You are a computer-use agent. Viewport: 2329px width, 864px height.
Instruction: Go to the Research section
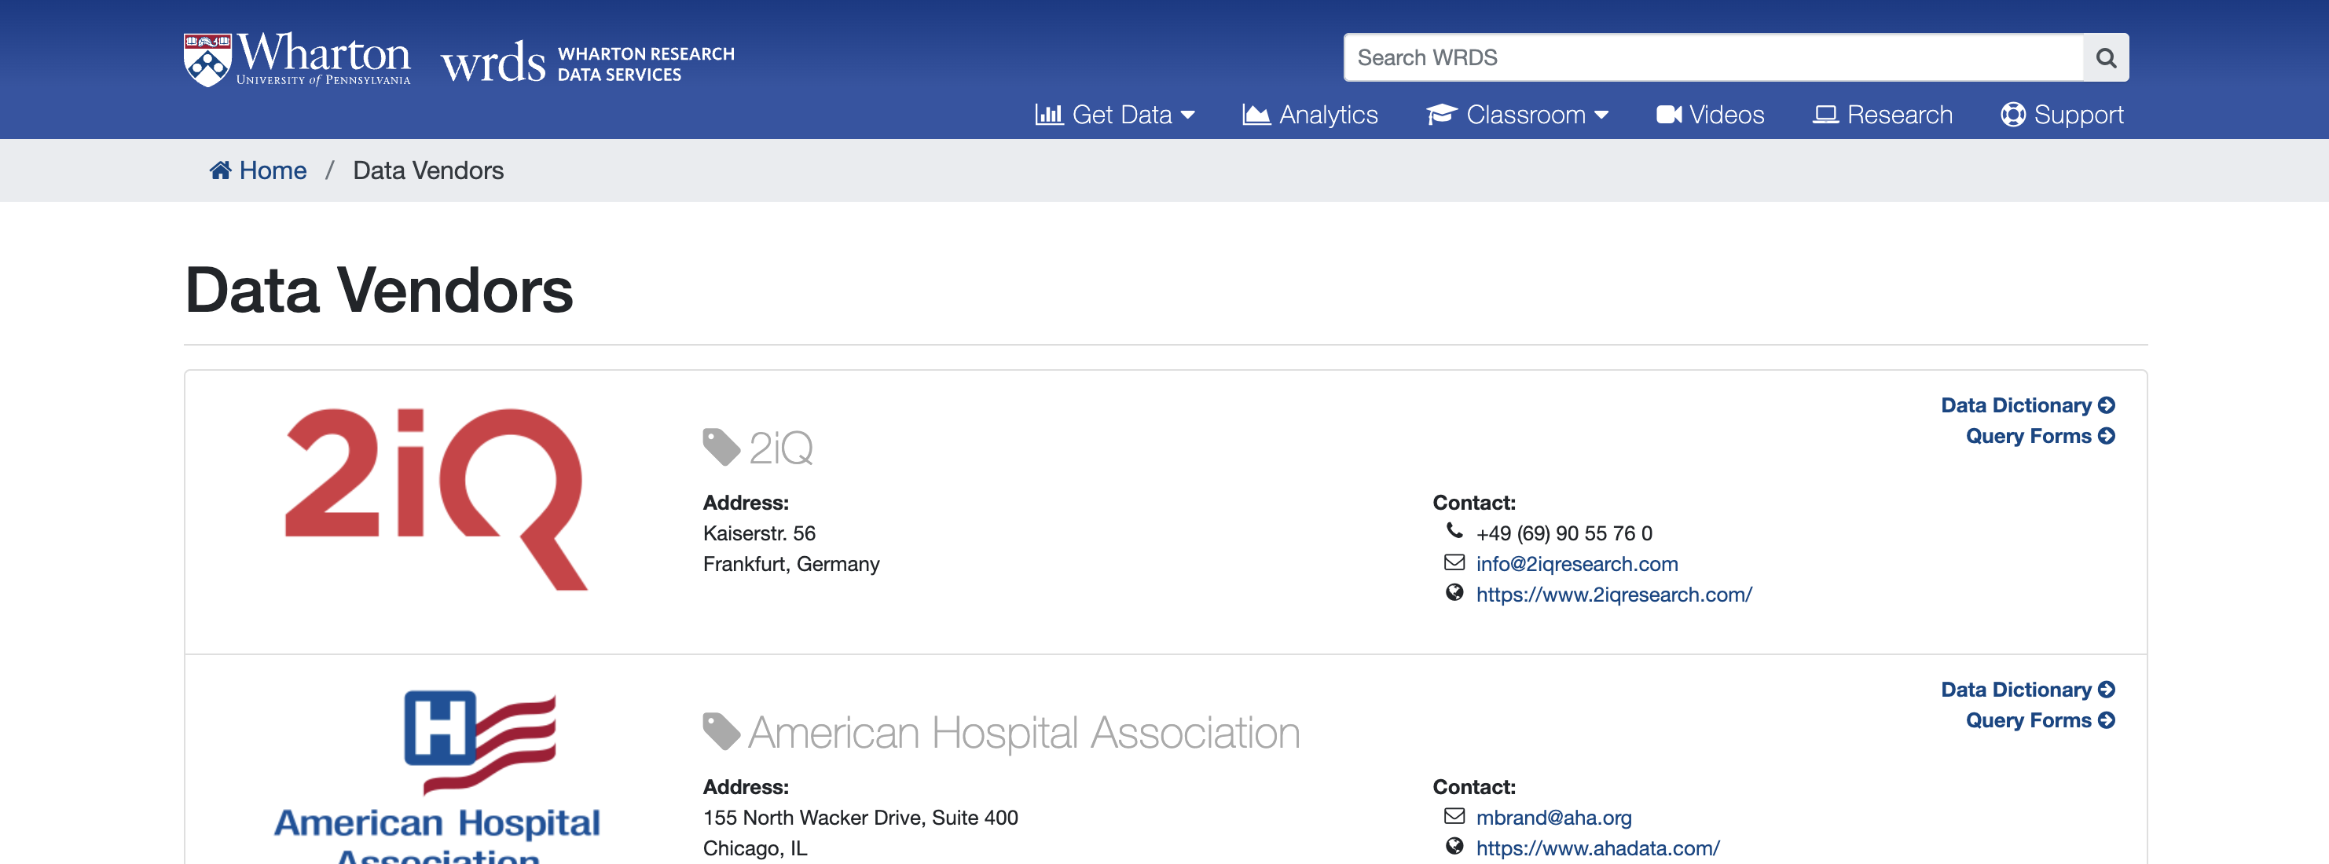point(1883,115)
